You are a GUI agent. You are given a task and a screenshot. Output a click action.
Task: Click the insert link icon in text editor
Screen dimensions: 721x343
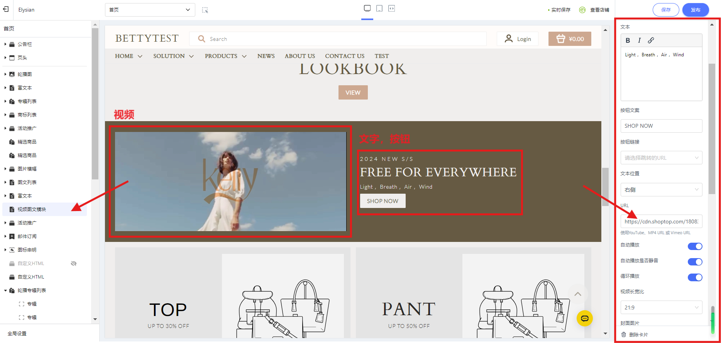pos(651,41)
